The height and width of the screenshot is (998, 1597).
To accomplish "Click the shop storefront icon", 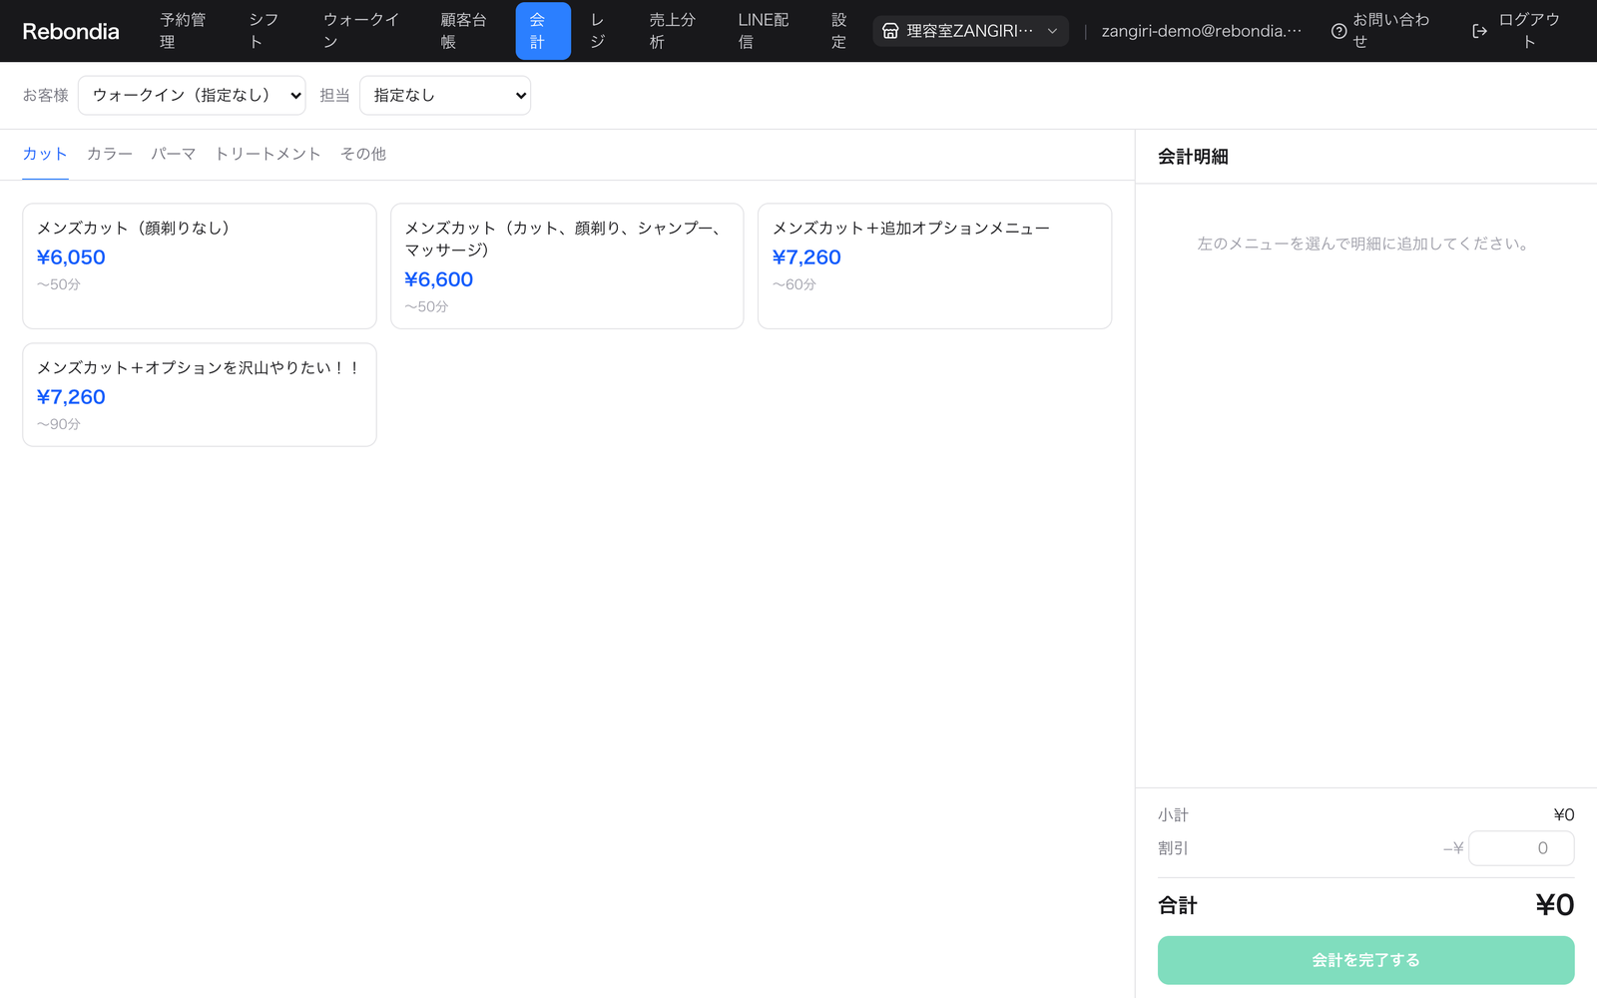I will (890, 31).
